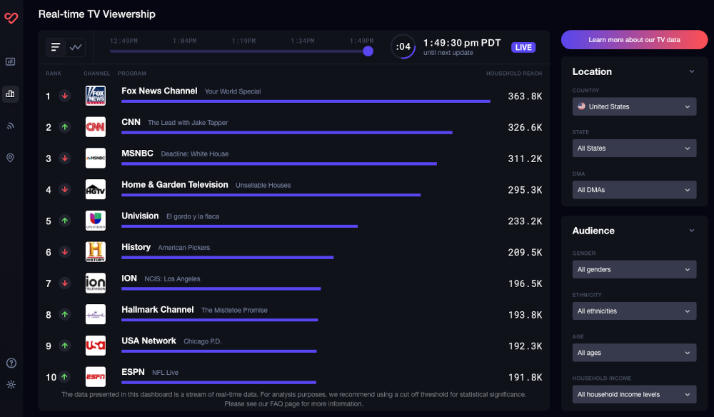Screen dimensions: 714x417
Task: Collapse the Location section chevron
Action: click(691, 71)
